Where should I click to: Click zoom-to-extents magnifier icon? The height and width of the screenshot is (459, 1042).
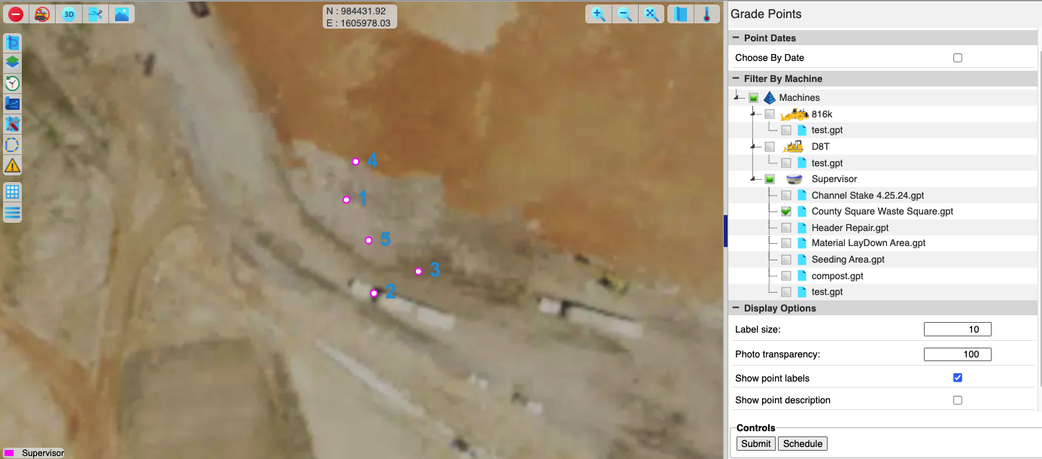651,14
